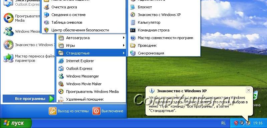Image resolution: width=267 pixels, height=128 pixels.
Task: Click the Удаленный помощник icon
Action: (x=61, y=99)
